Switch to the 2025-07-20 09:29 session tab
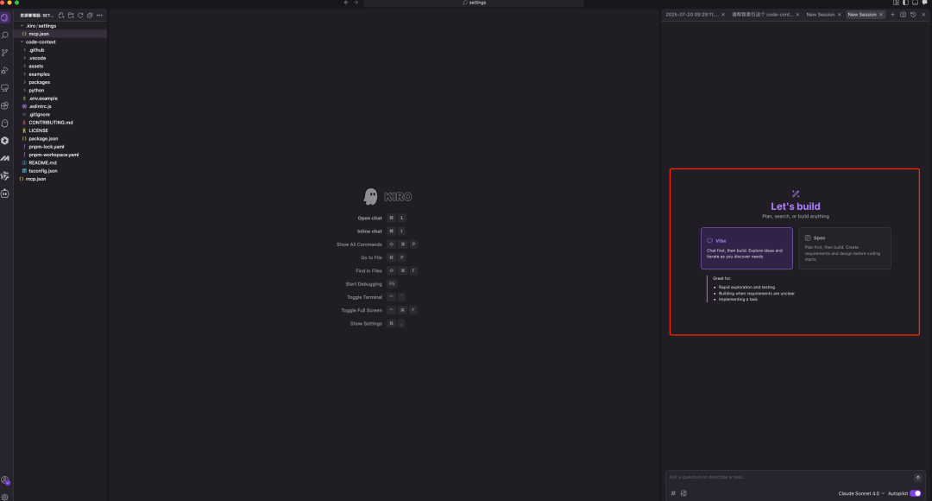The height and width of the screenshot is (501, 932). (x=692, y=15)
